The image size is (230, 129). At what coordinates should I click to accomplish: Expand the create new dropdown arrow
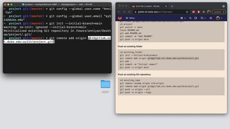[x=185, y=18]
